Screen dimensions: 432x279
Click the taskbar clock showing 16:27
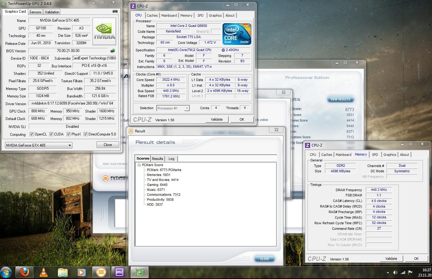coord(426,272)
